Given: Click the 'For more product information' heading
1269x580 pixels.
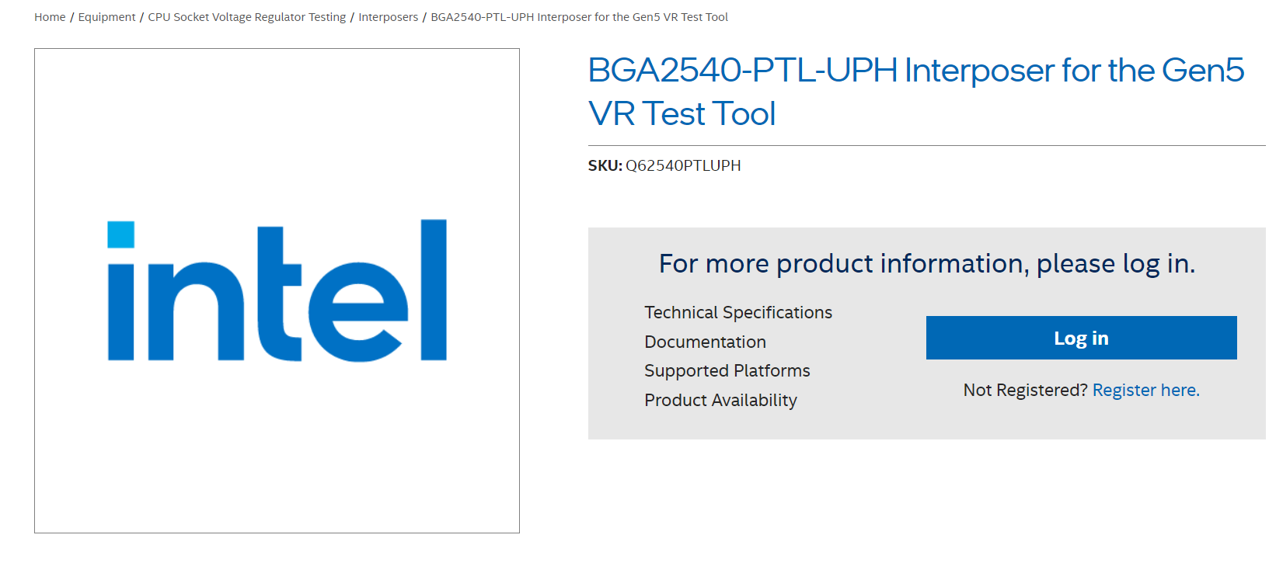Looking at the screenshot, I should point(926,264).
